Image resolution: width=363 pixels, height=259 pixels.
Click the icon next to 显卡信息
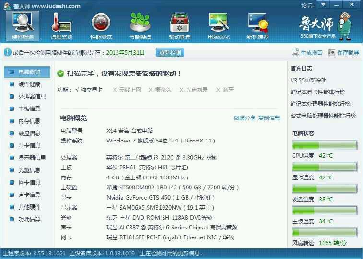[12, 146]
